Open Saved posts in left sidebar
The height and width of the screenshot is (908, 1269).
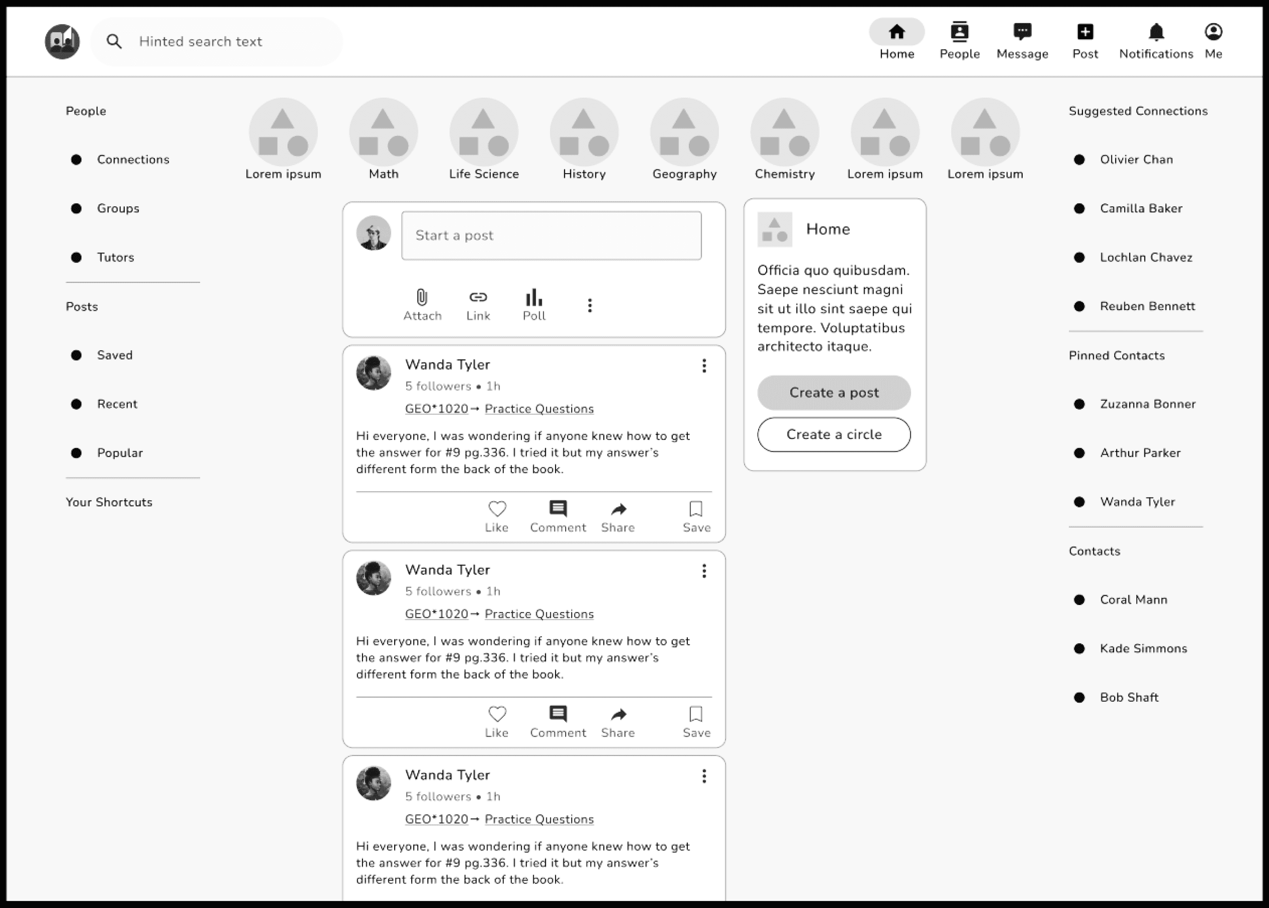[115, 355]
